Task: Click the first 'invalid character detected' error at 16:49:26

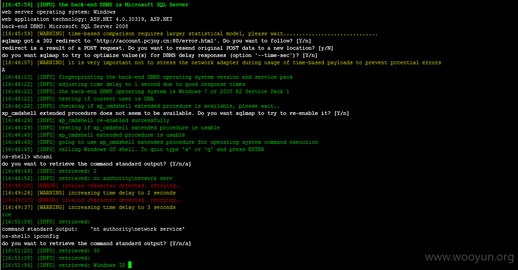Action: (92, 185)
